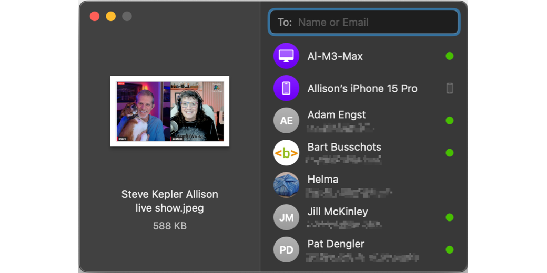Click Helma's blue photo avatar
This screenshot has height=273, width=547.
(286, 185)
